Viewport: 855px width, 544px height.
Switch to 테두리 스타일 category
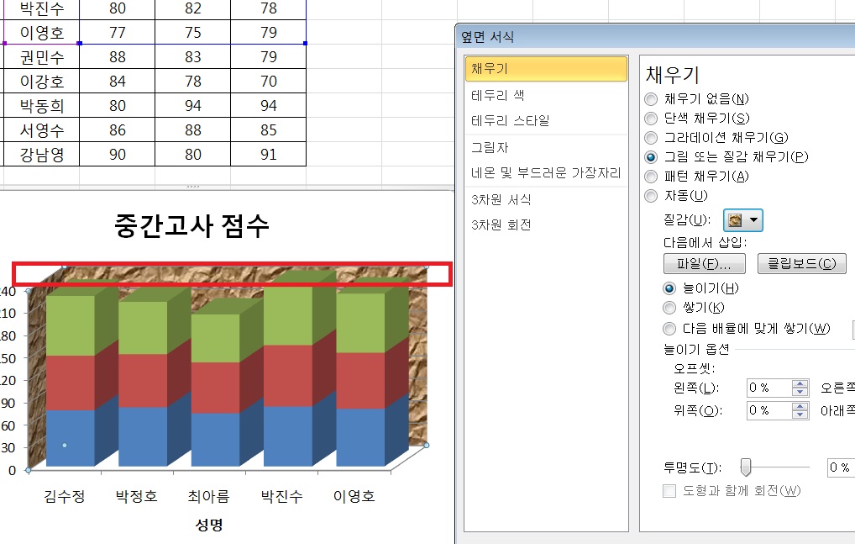coord(510,120)
